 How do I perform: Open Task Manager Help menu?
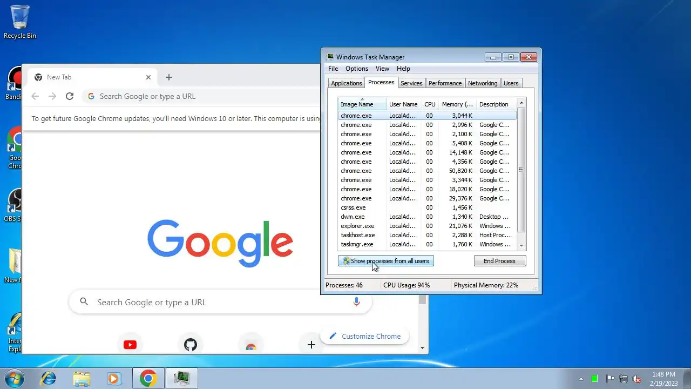point(403,69)
